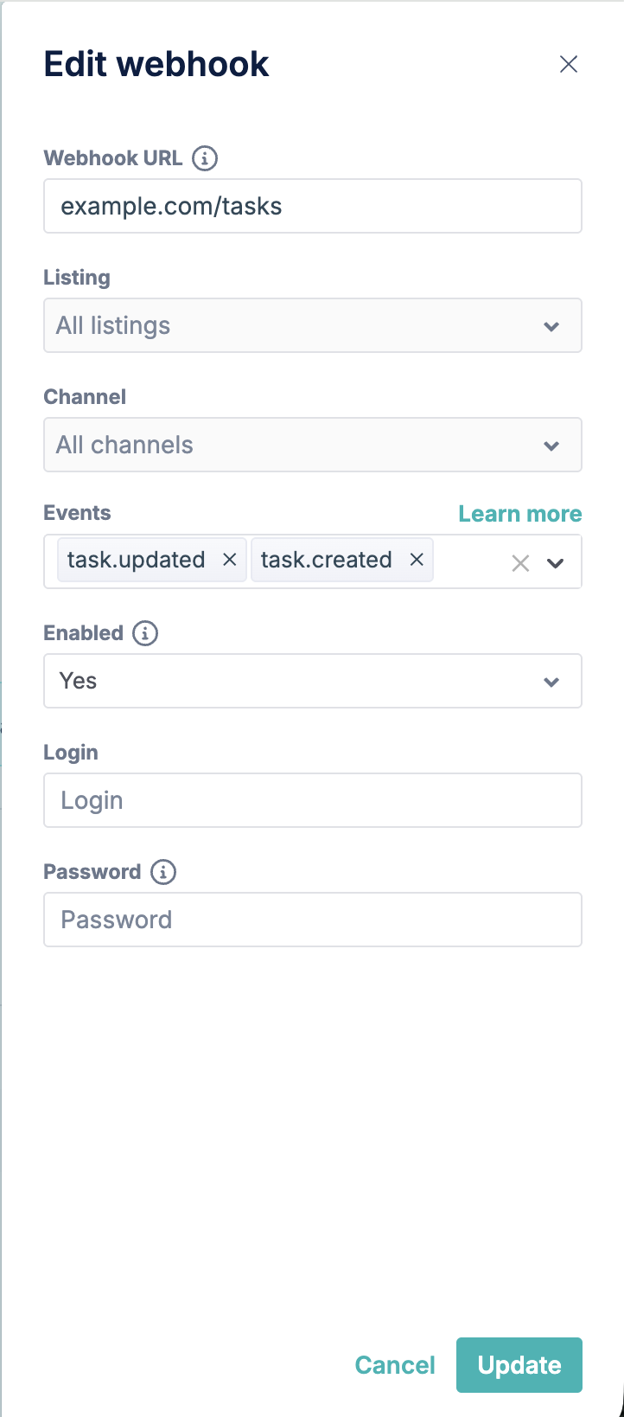
Task: Expand the Events dropdown arrow
Action: coord(555,563)
